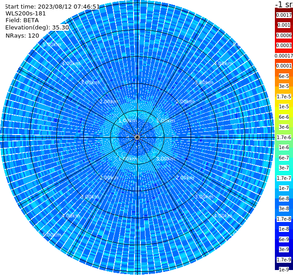Pick the green 1e-6 colorbar level

(284, 147)
